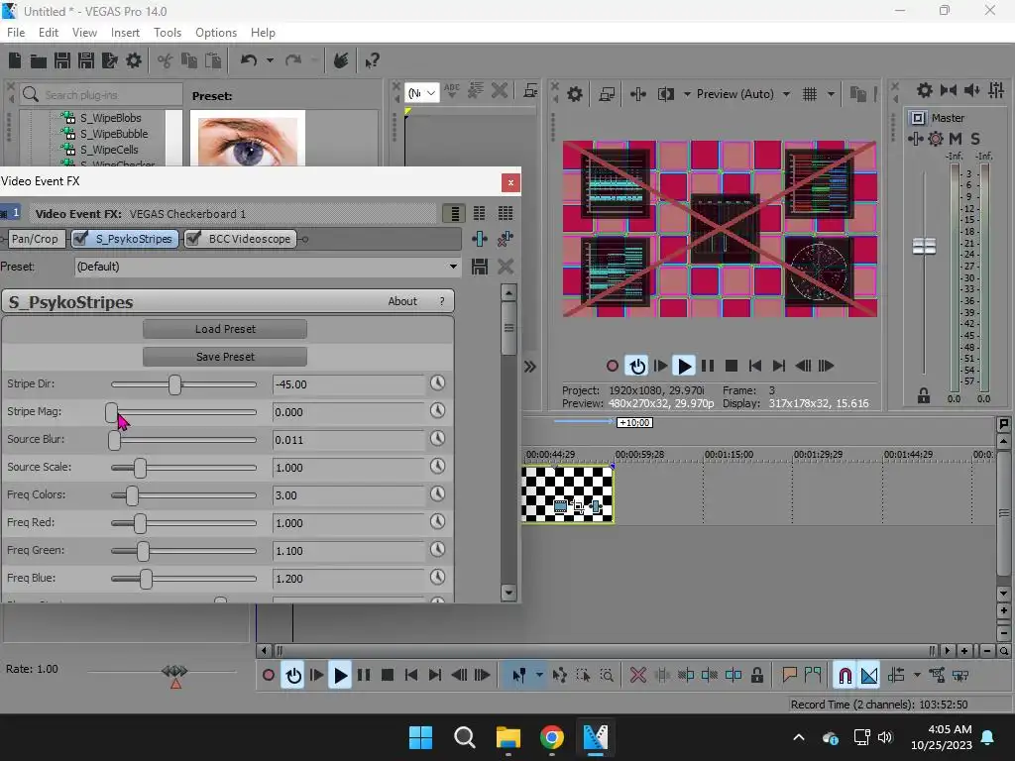This screenshot has width=1015, height=761.
Task: Open Video Preview properties gear icon
Action: coord(575,94)
